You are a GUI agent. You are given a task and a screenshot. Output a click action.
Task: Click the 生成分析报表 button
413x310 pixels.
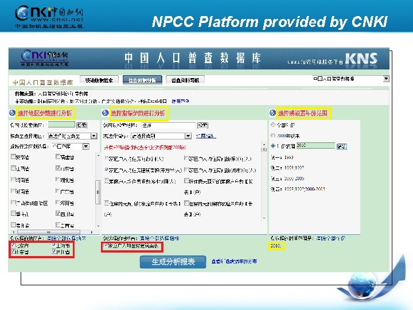coord(173,262)
